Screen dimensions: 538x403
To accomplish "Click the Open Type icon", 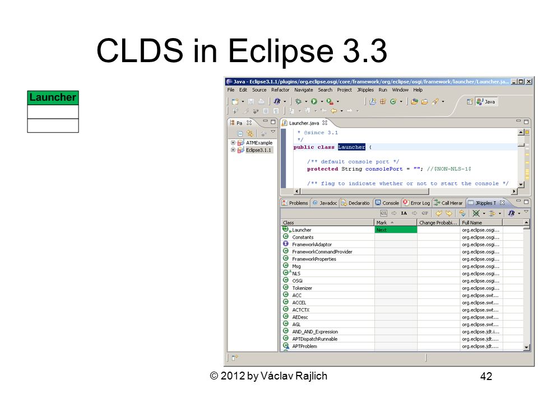I will coord(415,101).
